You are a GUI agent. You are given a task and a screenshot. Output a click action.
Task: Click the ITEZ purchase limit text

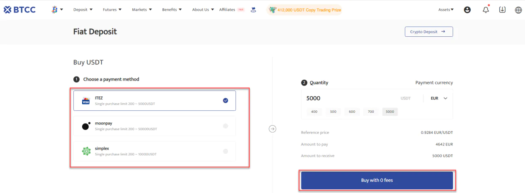click(125, 104)
